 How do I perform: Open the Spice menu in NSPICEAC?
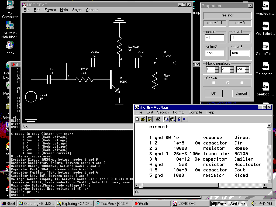point(77,10)
